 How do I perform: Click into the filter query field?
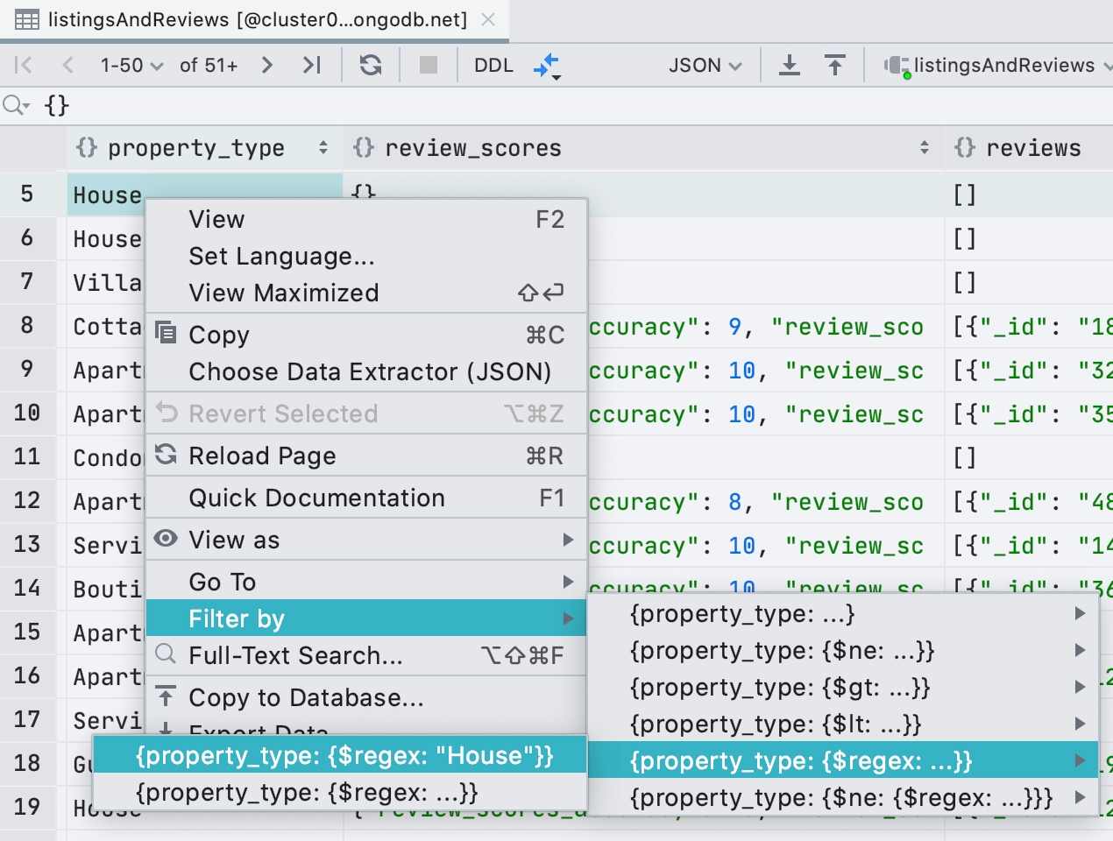(x=578, y=106)
